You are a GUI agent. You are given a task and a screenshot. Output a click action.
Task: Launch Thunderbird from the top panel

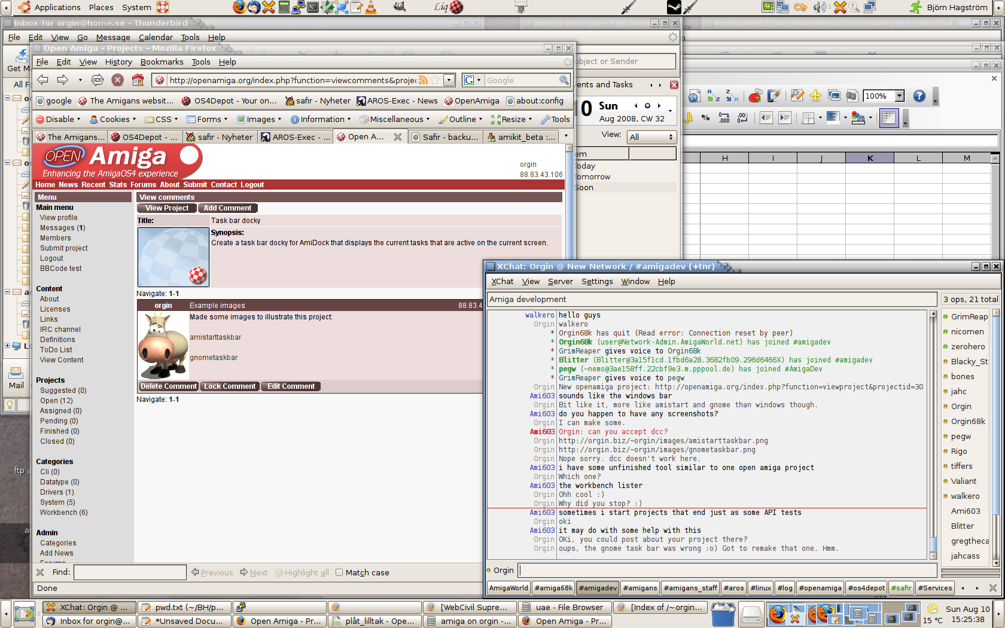[254, 7]
